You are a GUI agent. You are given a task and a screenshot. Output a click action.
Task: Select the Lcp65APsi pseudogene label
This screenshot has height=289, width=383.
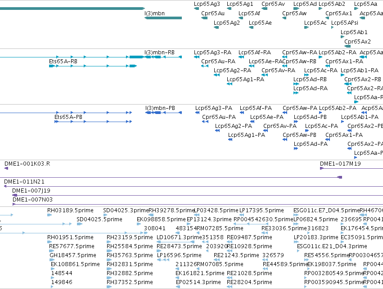[x=345, y=23]
